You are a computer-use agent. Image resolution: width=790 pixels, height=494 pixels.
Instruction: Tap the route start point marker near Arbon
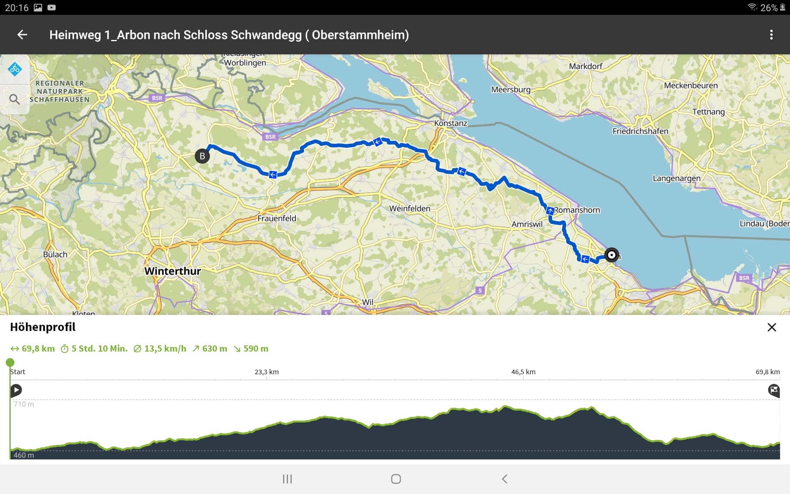click(x=611, y=255)
